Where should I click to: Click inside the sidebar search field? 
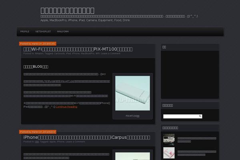[181, 116]
